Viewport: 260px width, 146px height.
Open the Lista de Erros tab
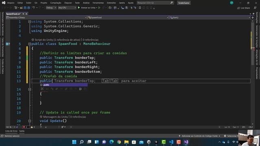pyautogui.click(x=11, y=131)
